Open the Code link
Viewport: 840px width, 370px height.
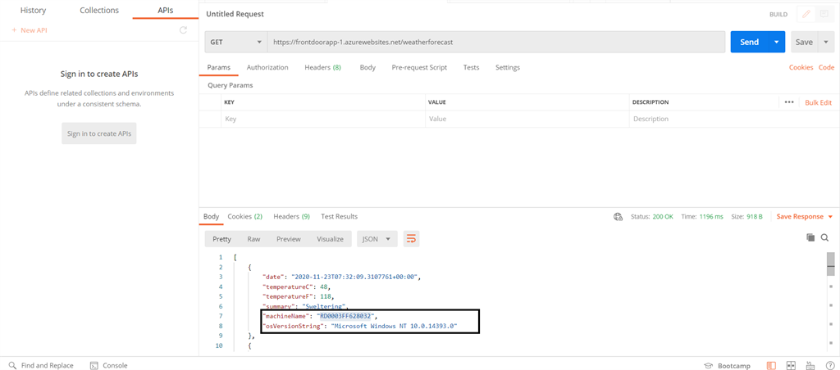[x=826, y=67]
